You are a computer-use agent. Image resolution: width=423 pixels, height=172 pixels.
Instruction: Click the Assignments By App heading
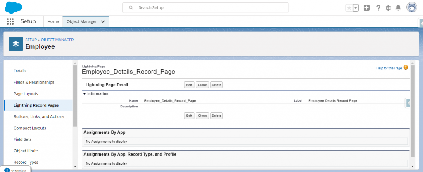click(x=105, y=132)
